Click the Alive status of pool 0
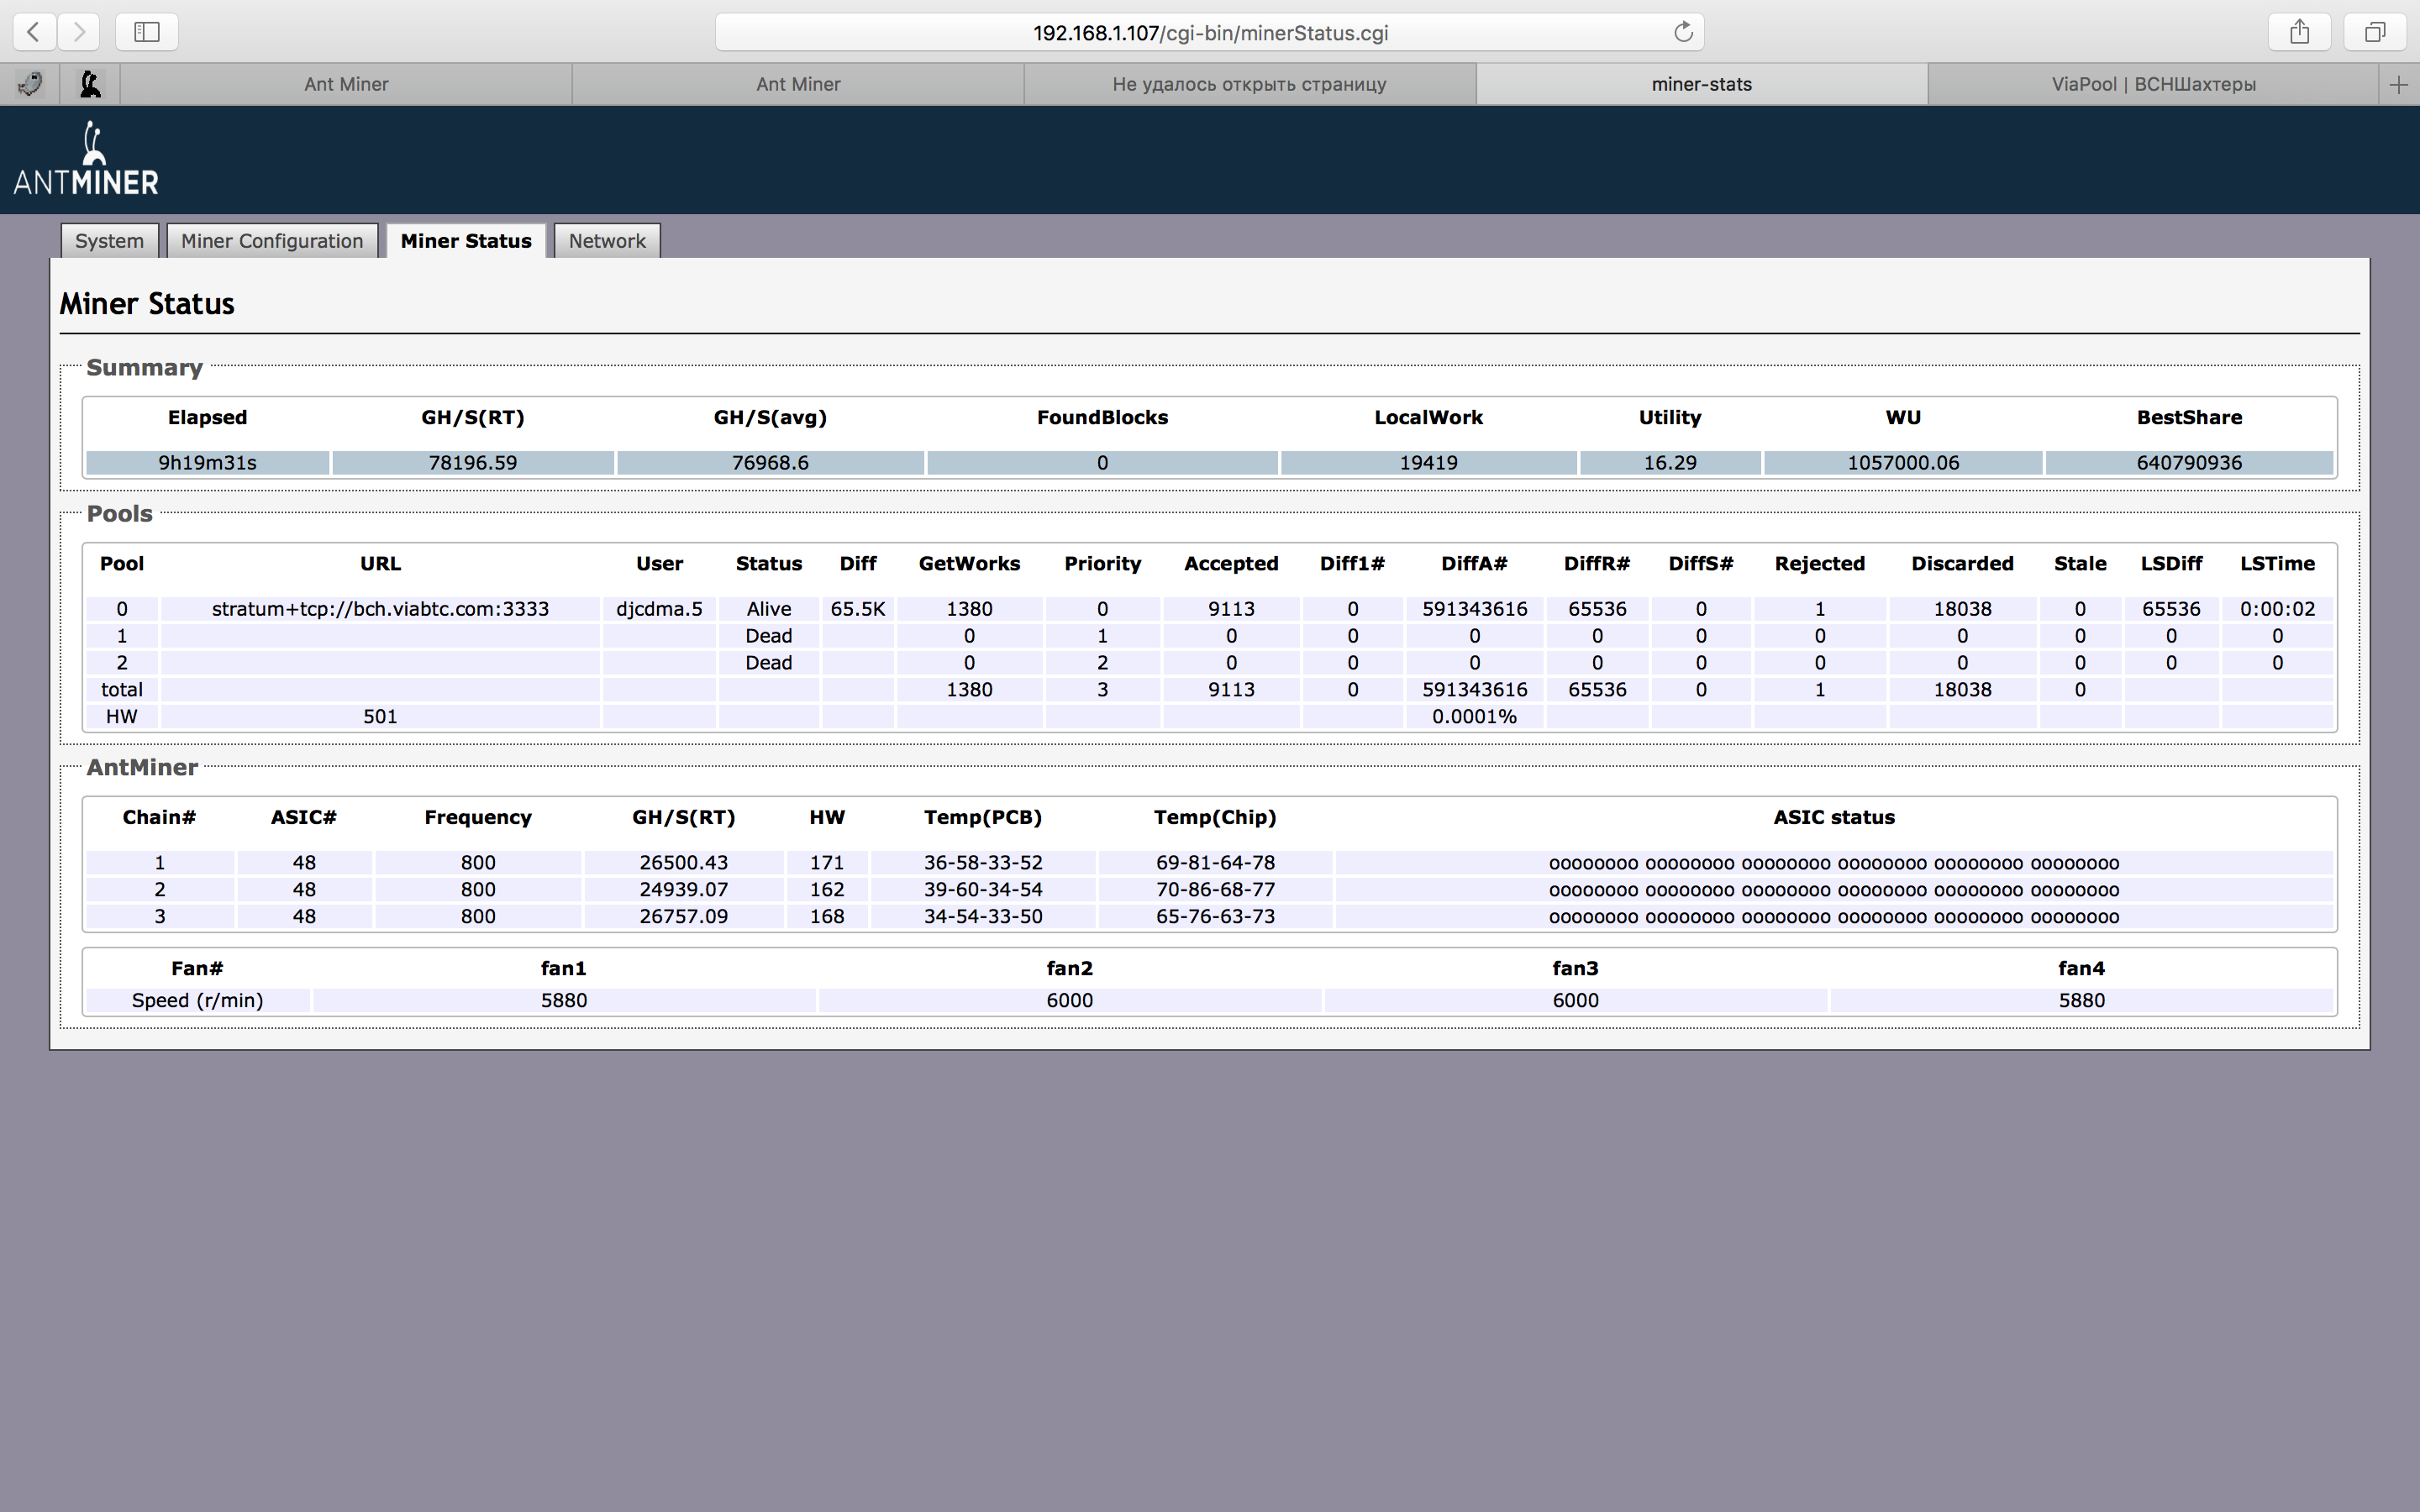Screen dimensions: 2420x1512 [x=768, y=609]
